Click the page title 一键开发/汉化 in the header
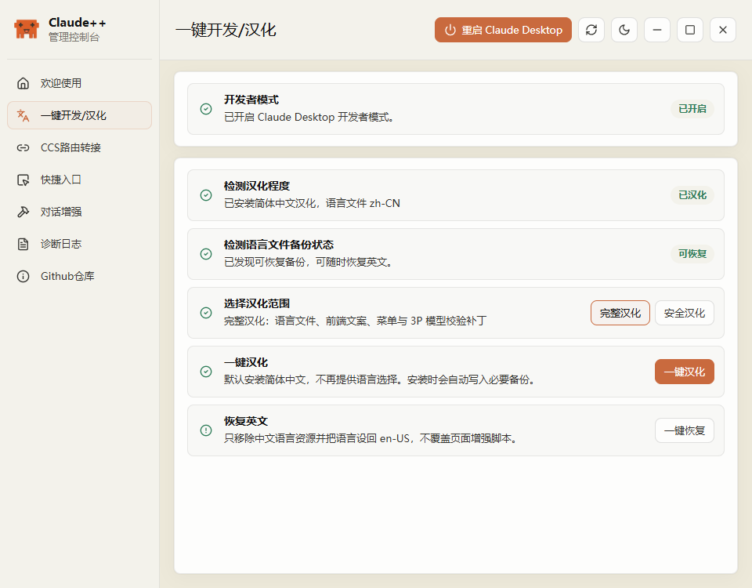This screenshot has height=588, width=752. coord(226,30)
